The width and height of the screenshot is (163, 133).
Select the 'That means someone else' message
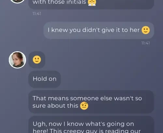[91, 102]
